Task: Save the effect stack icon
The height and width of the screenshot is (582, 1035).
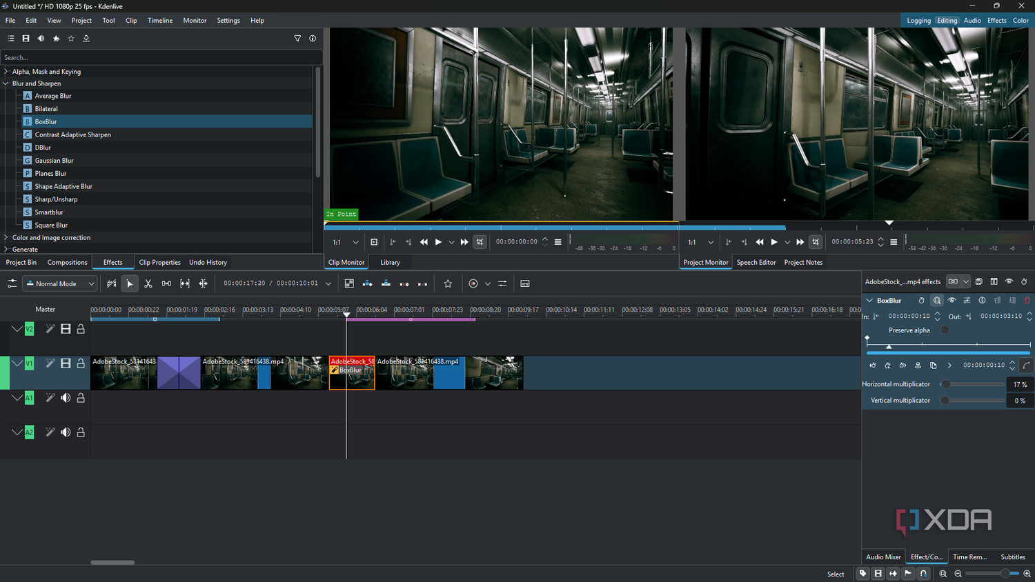Action: click(978, 281)
